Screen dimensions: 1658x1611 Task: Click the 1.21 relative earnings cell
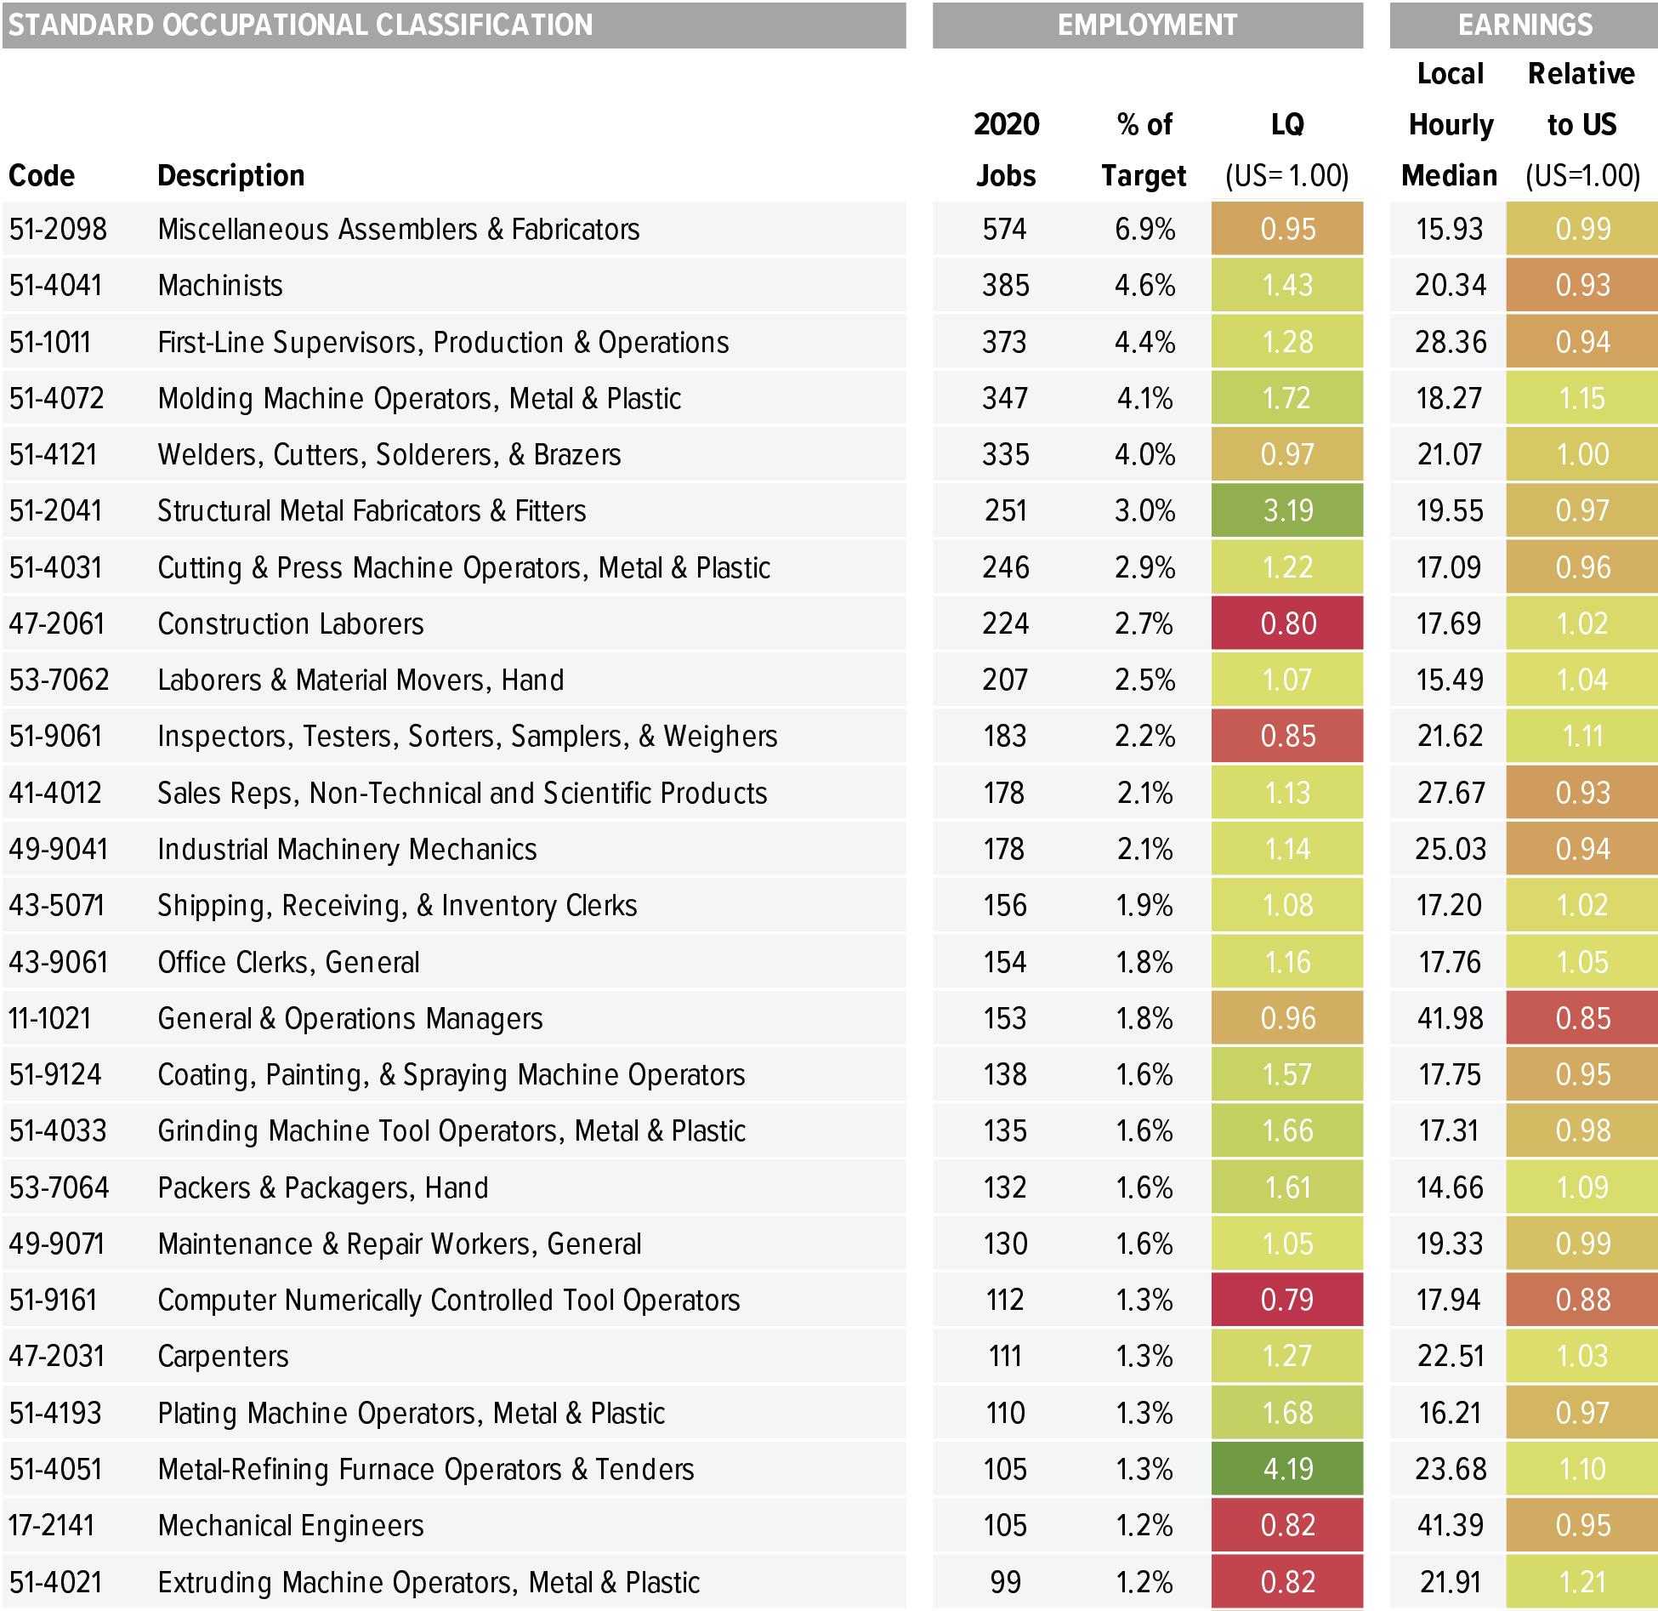(x=1581, y=1582)
